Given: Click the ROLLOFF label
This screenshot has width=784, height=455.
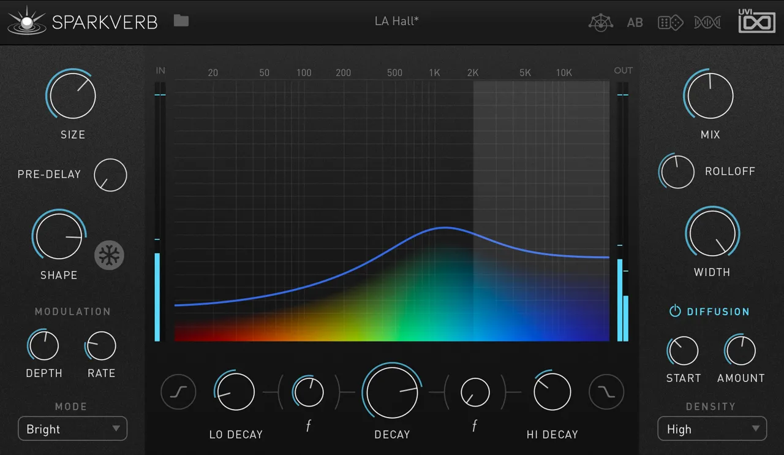Looking at the screenshot, I should click(730, 171).
